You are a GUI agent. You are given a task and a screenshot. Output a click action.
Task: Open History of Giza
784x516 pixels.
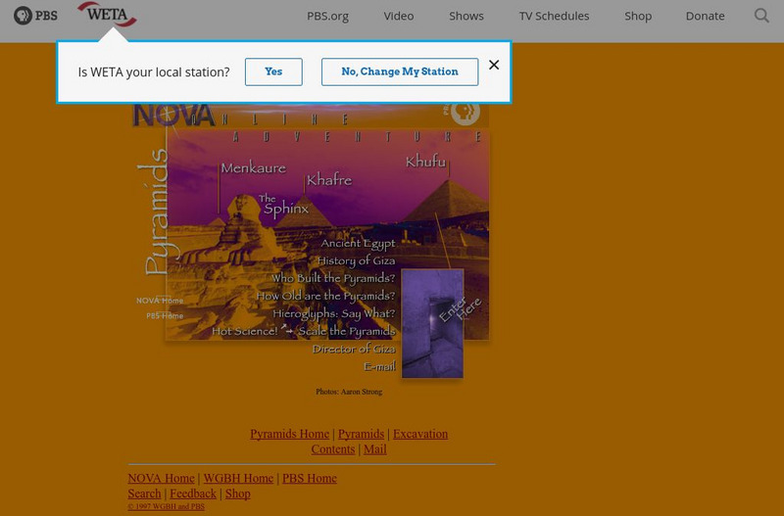point(356,260)
